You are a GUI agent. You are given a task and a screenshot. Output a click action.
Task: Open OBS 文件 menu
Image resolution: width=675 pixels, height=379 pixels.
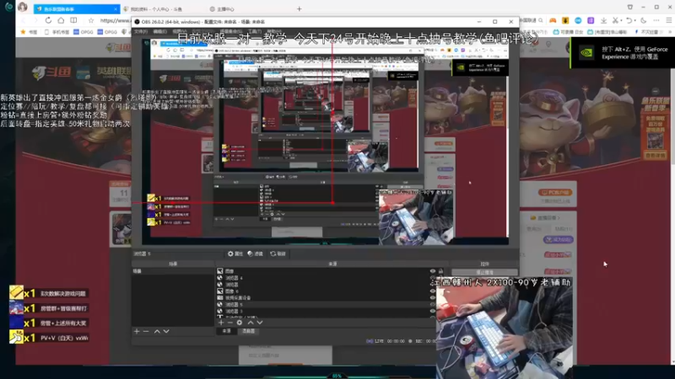tap(141, 31)
